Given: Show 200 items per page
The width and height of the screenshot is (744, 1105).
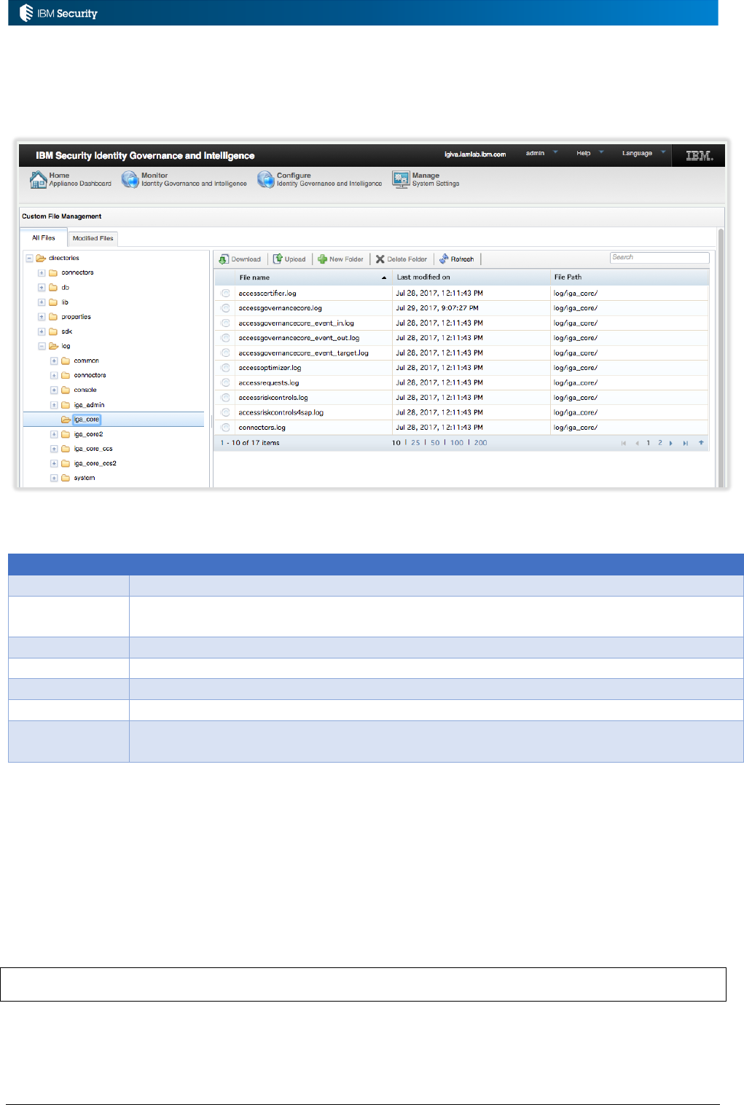Looking at the screenshot, I should (x=481, y=443).
